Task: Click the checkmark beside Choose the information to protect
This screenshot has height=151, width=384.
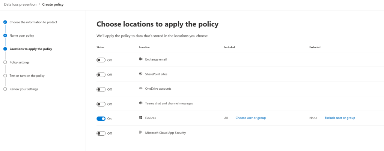Action: [5, 22]
